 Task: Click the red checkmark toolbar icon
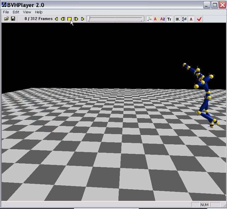pos(199,19)
